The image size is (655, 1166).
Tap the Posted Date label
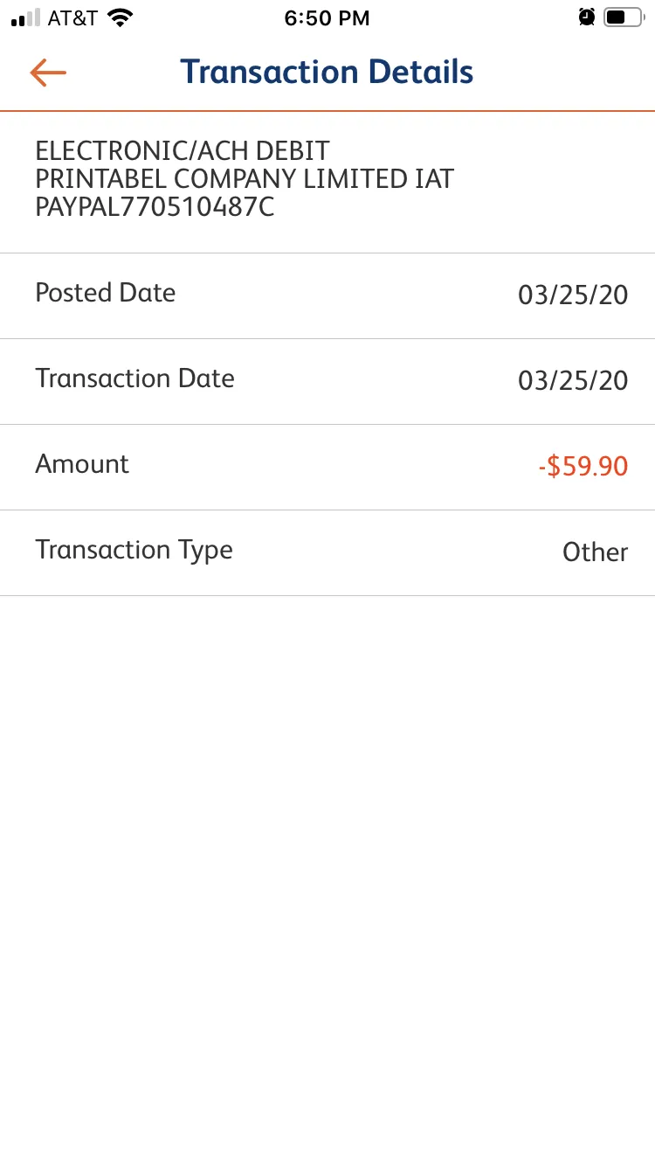tap(105, 293)
